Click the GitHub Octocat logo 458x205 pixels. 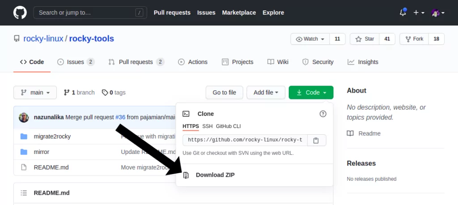pos(20,13)
